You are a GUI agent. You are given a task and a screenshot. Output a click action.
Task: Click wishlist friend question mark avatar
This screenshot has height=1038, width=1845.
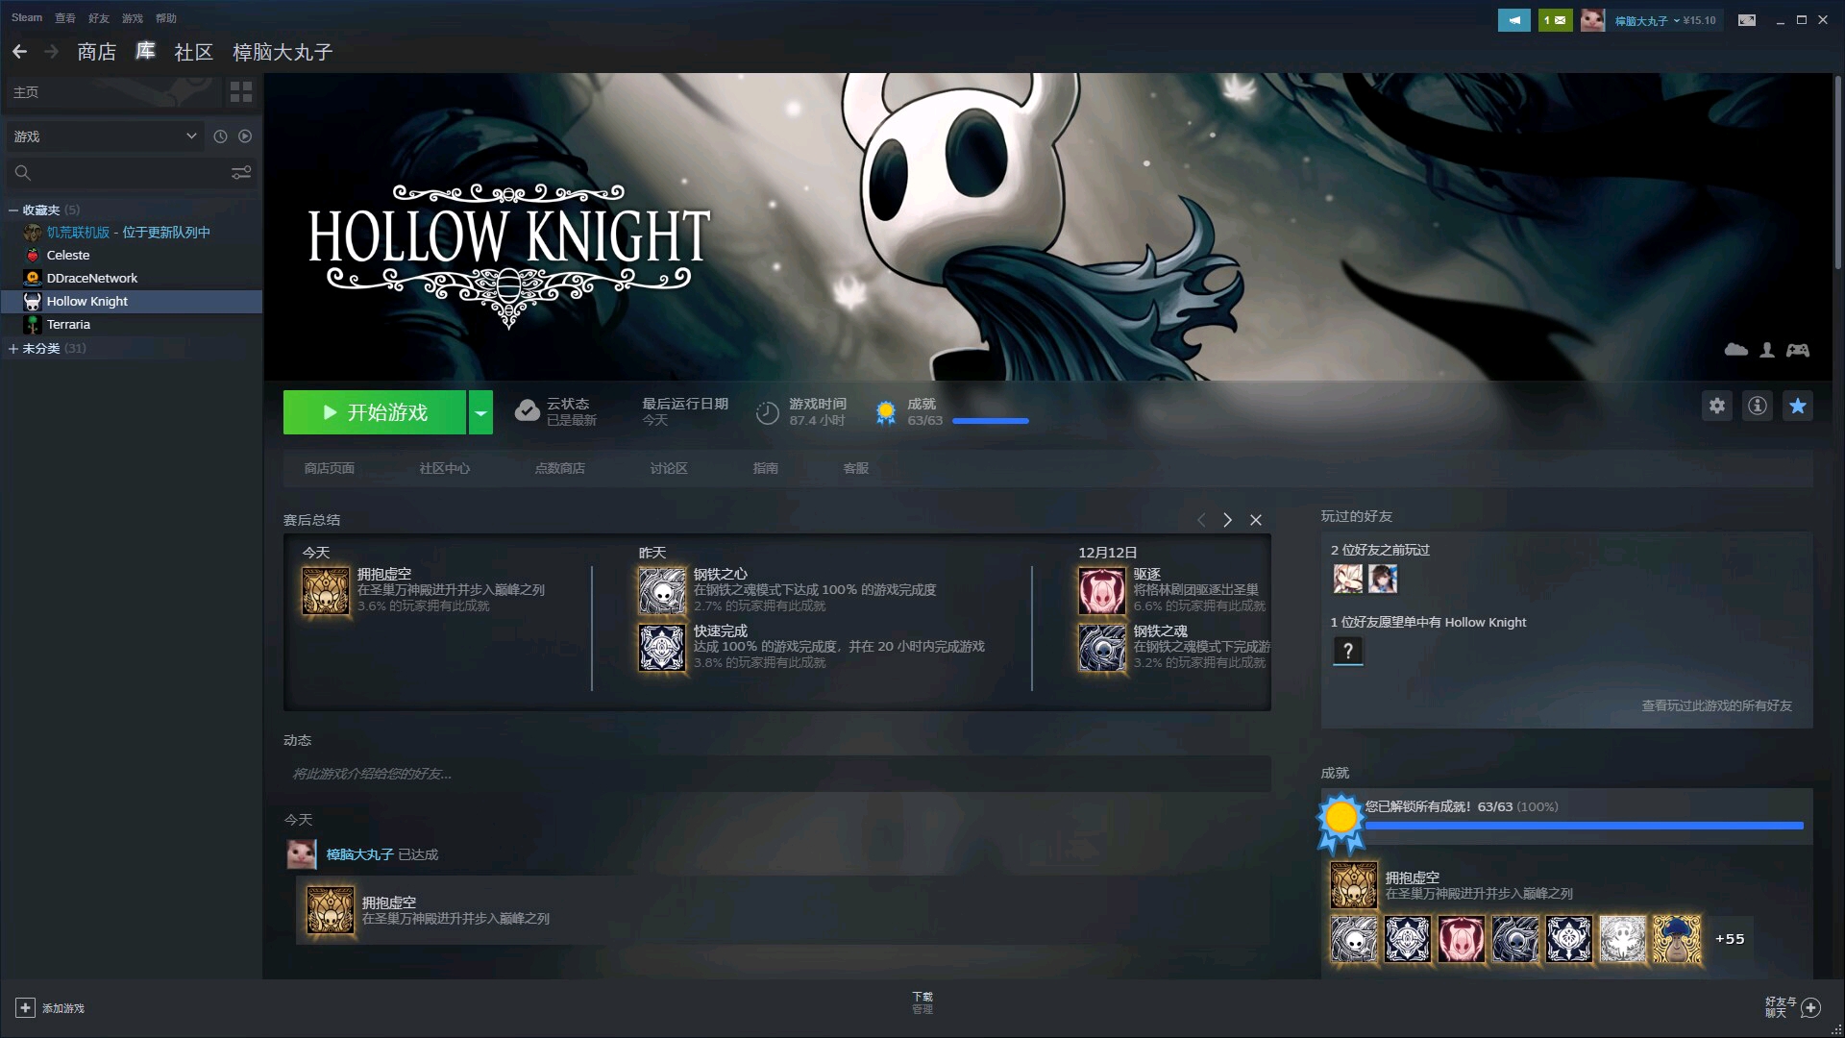[x=1347, y=651]
